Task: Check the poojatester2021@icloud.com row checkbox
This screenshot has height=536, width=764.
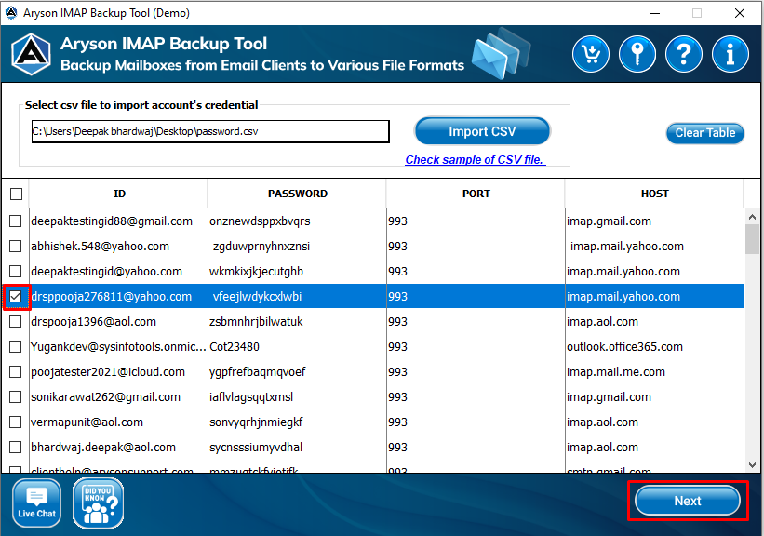Action: click(x=16, y=372)
